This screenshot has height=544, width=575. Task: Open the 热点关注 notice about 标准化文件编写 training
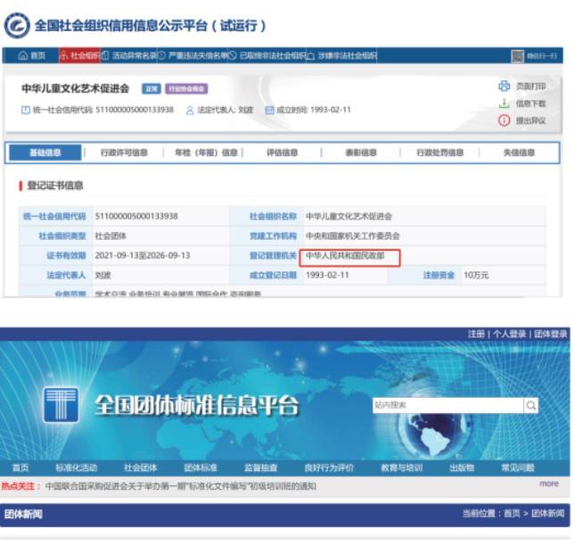(181, 486)
